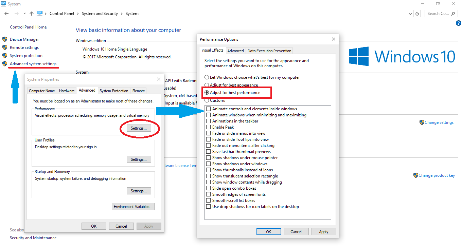Switch to Data Execution Prevention tab
The width and height of the screenshot is (462, 247).
269,51
